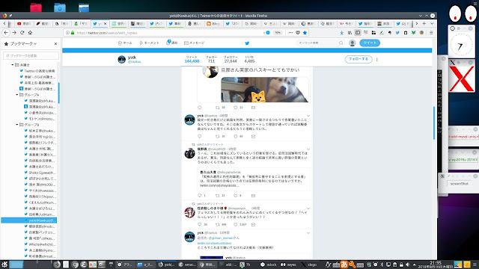Click the 50% zoom level indicator
This screenshot has width=479, height=269.
click(x=278, y=33)
